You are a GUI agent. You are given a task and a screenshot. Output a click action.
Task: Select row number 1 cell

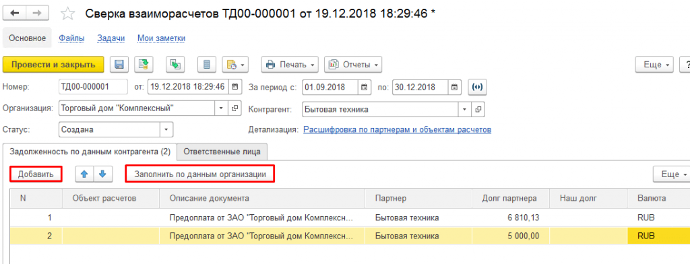click(36, 218)
